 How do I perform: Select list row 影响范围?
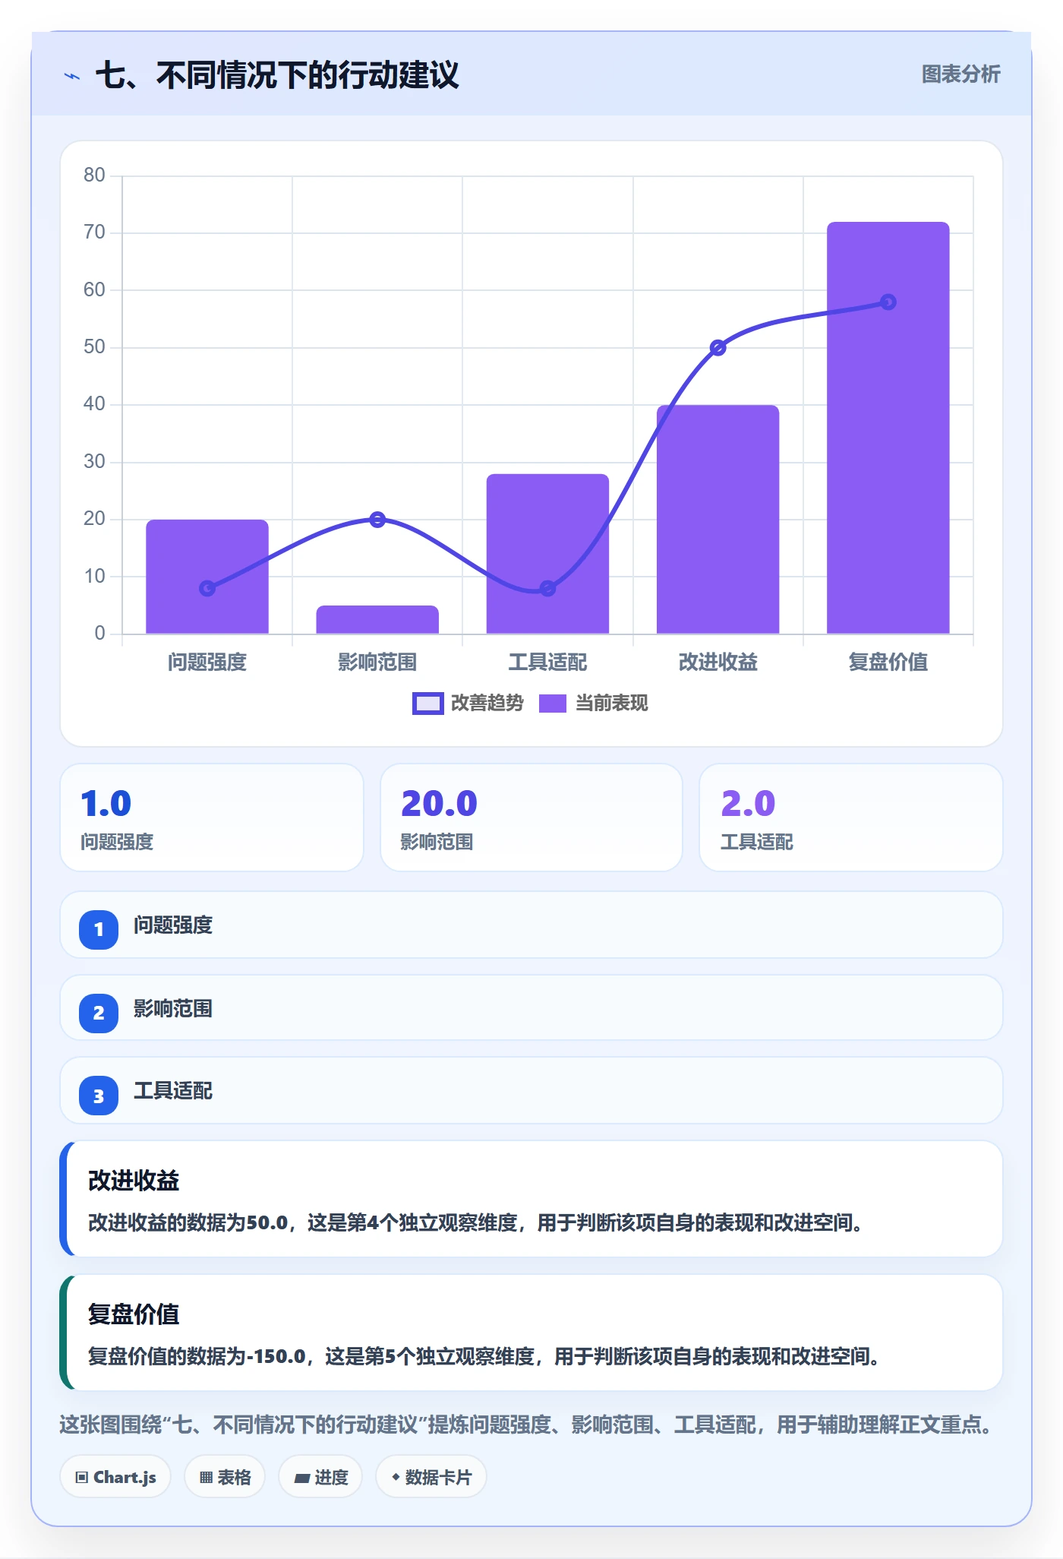point(531,1007)
